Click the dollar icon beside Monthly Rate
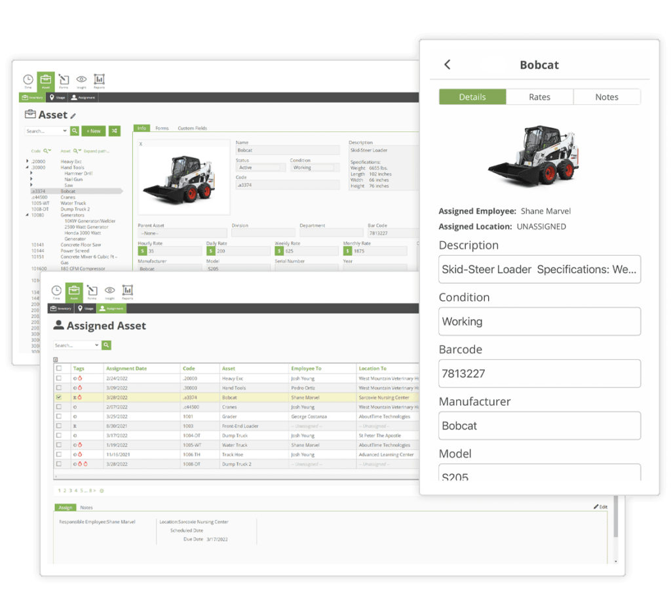The height and width of the screenshot is (615, 671). [348, 251]
